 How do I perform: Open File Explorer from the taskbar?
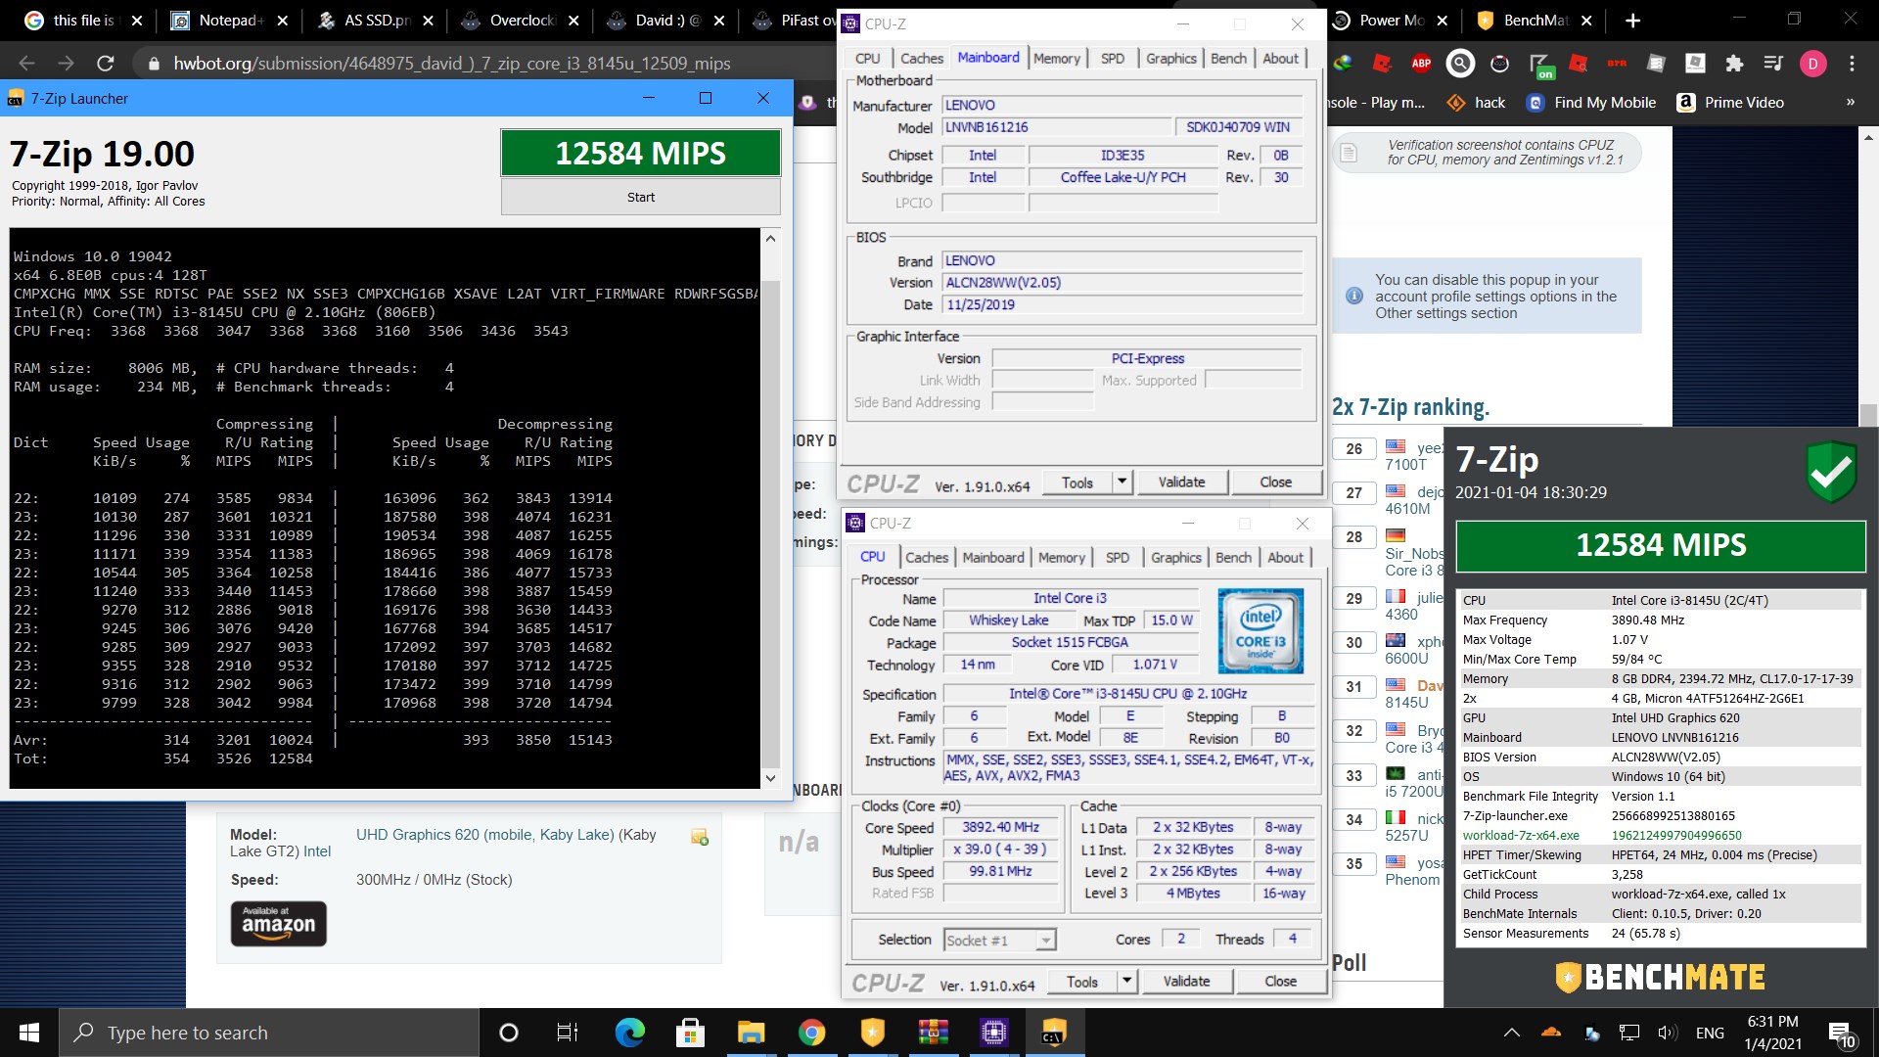[751, 1033]
